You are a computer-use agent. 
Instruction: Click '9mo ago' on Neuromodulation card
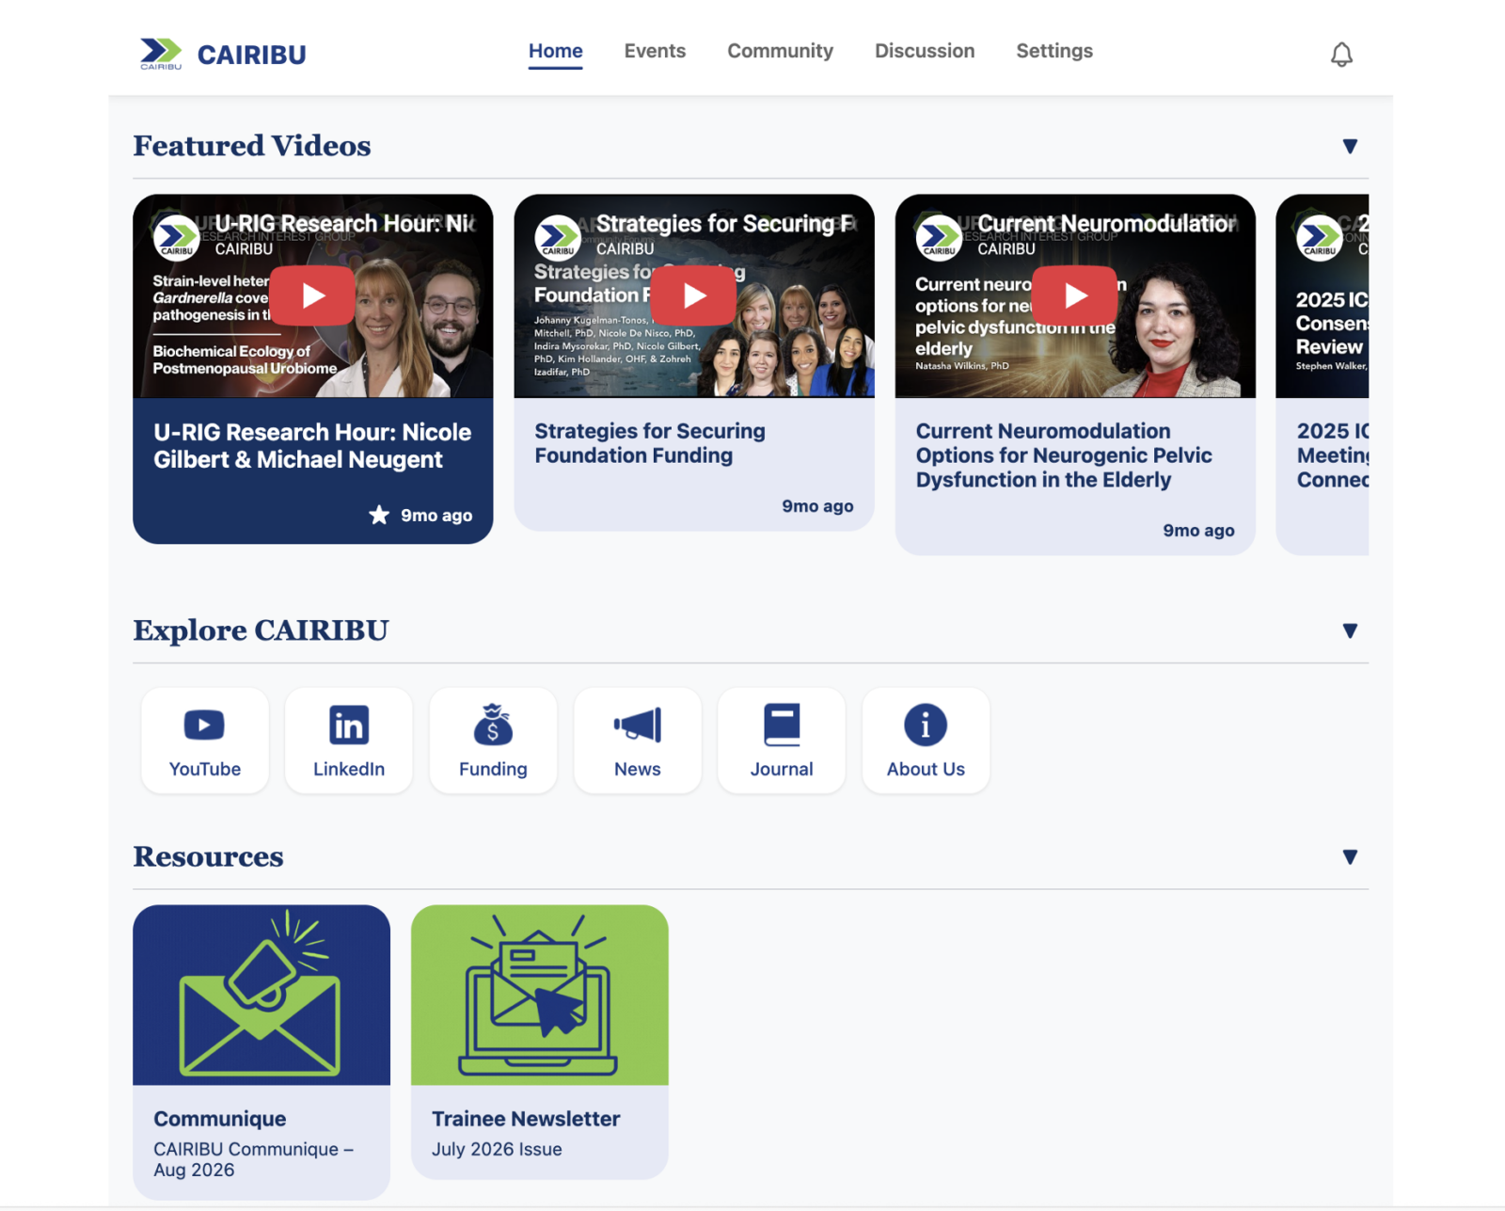click(x=1198, y=531)
